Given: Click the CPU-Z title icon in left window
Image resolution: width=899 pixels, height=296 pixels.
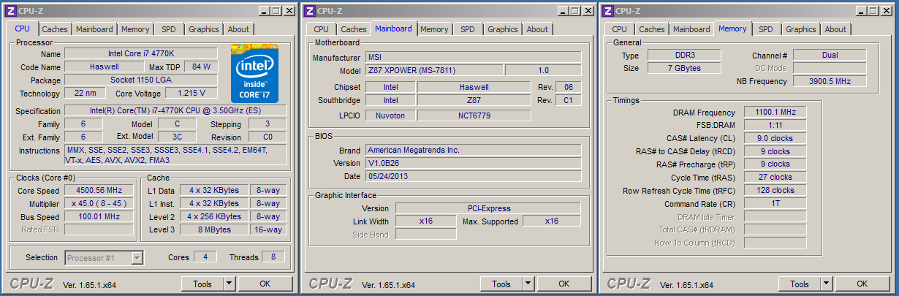Looking at the screenshot, I should 11,10.
